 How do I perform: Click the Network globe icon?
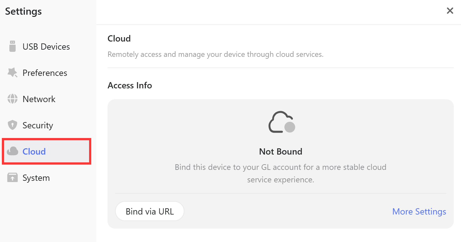pyautogui.click(x=13, y=99)
